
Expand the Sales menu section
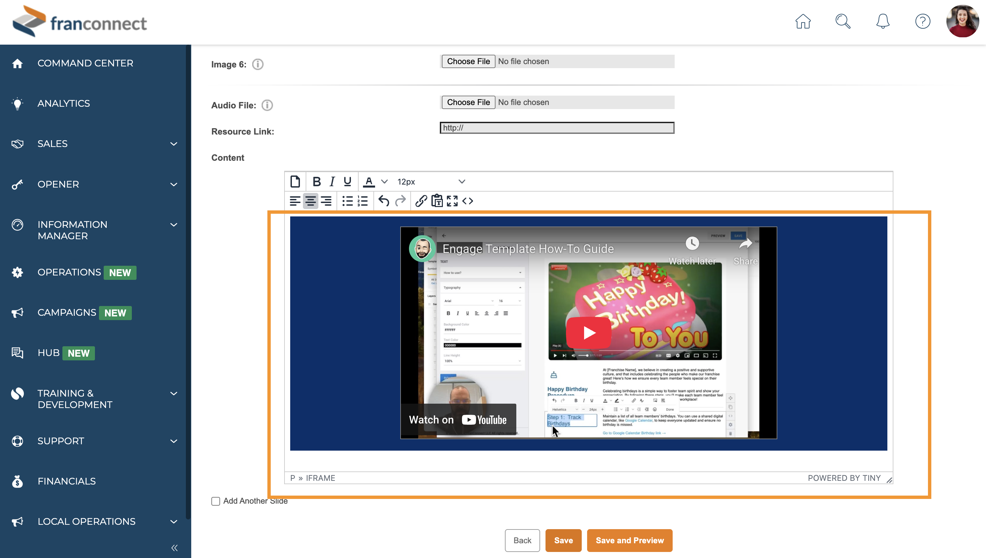click(x=173, y=144)
